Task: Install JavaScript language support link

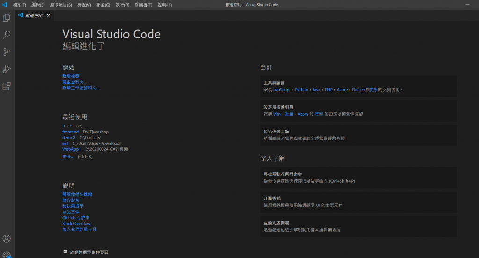Action: click(281, 90)
